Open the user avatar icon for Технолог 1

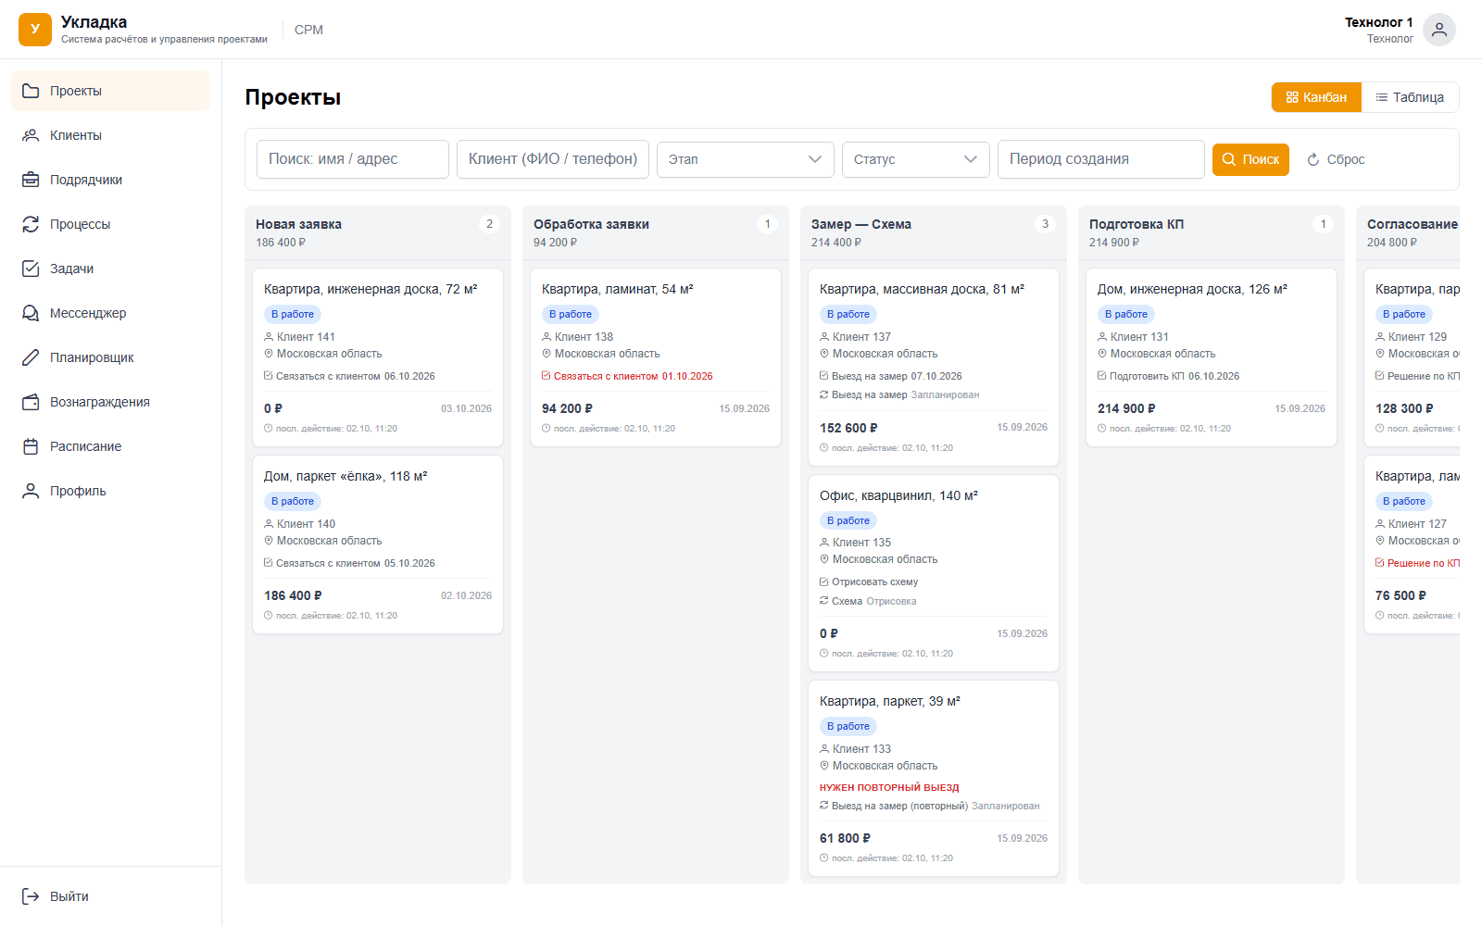click(1439, 30)
